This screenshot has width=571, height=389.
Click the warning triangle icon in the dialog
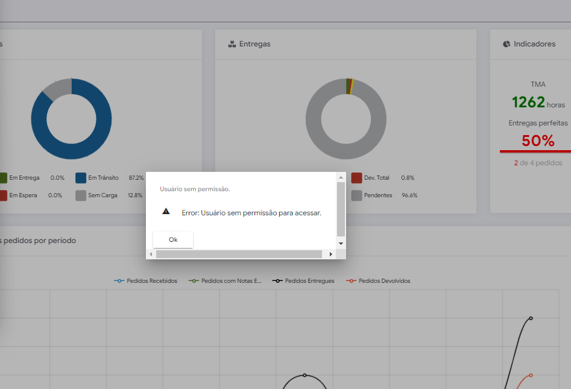click(x=166, y=212)
